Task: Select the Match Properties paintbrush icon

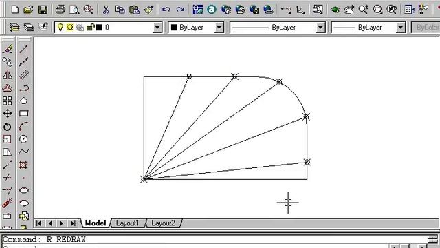Action: [148, 10]
